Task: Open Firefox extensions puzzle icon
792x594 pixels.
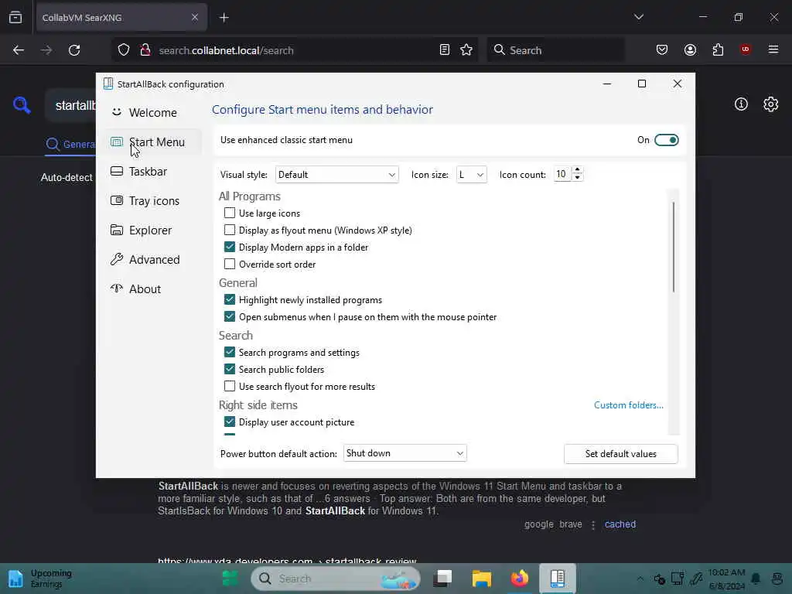Action: click(x=718, y=49)
